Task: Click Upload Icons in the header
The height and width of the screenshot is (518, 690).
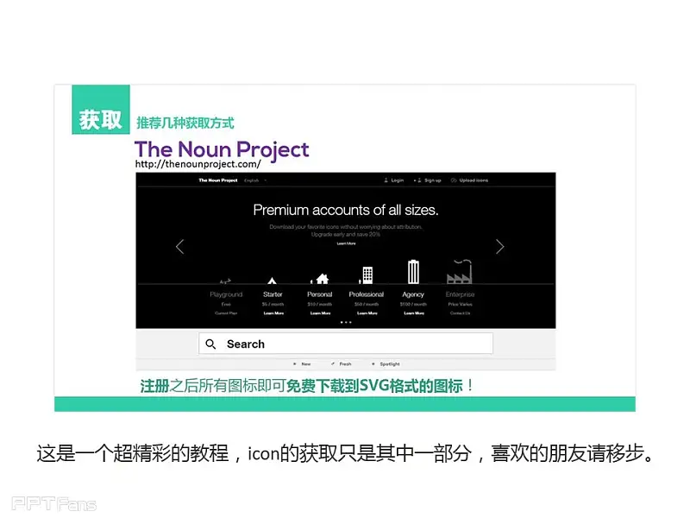Action: [469, 180]
